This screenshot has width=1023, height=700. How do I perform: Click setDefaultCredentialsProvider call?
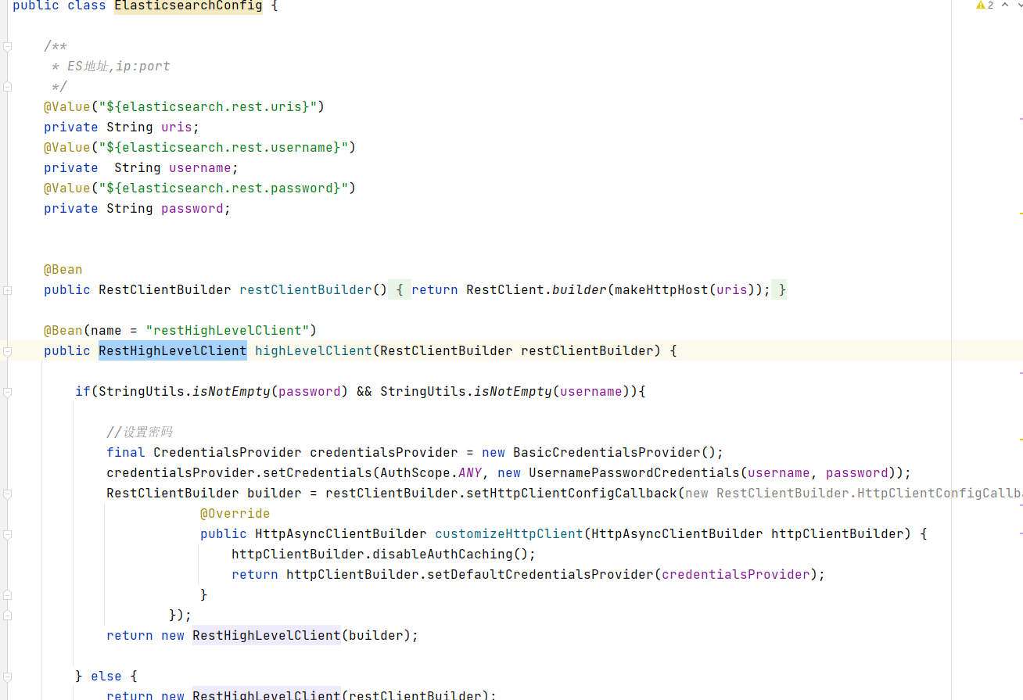(x=540, y=575)
